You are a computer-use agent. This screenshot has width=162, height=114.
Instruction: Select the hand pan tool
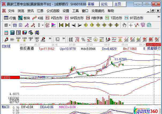[124, 25]
